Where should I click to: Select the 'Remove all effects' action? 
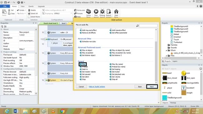[88, 33]
